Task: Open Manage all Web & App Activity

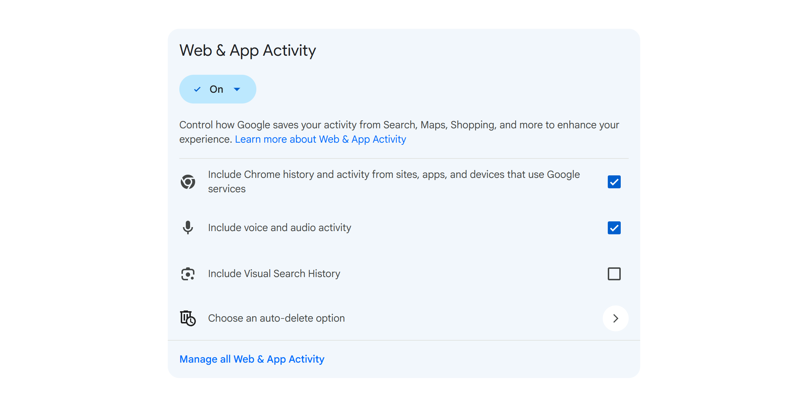Action: point(252,359)
